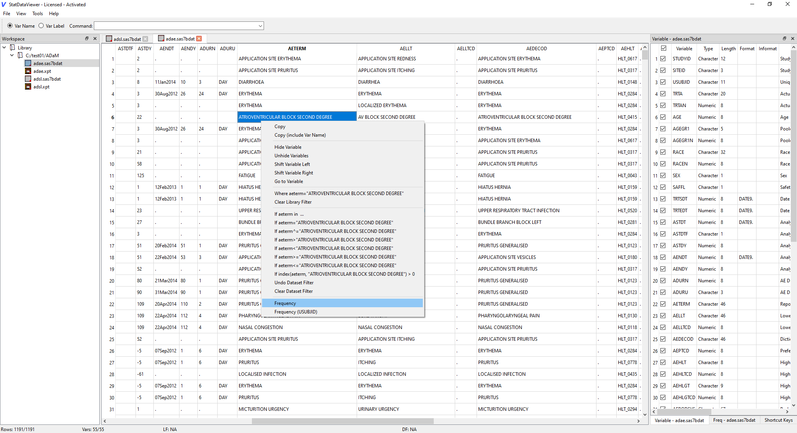
Task: Float the Workspace panel
Action: 87,39
